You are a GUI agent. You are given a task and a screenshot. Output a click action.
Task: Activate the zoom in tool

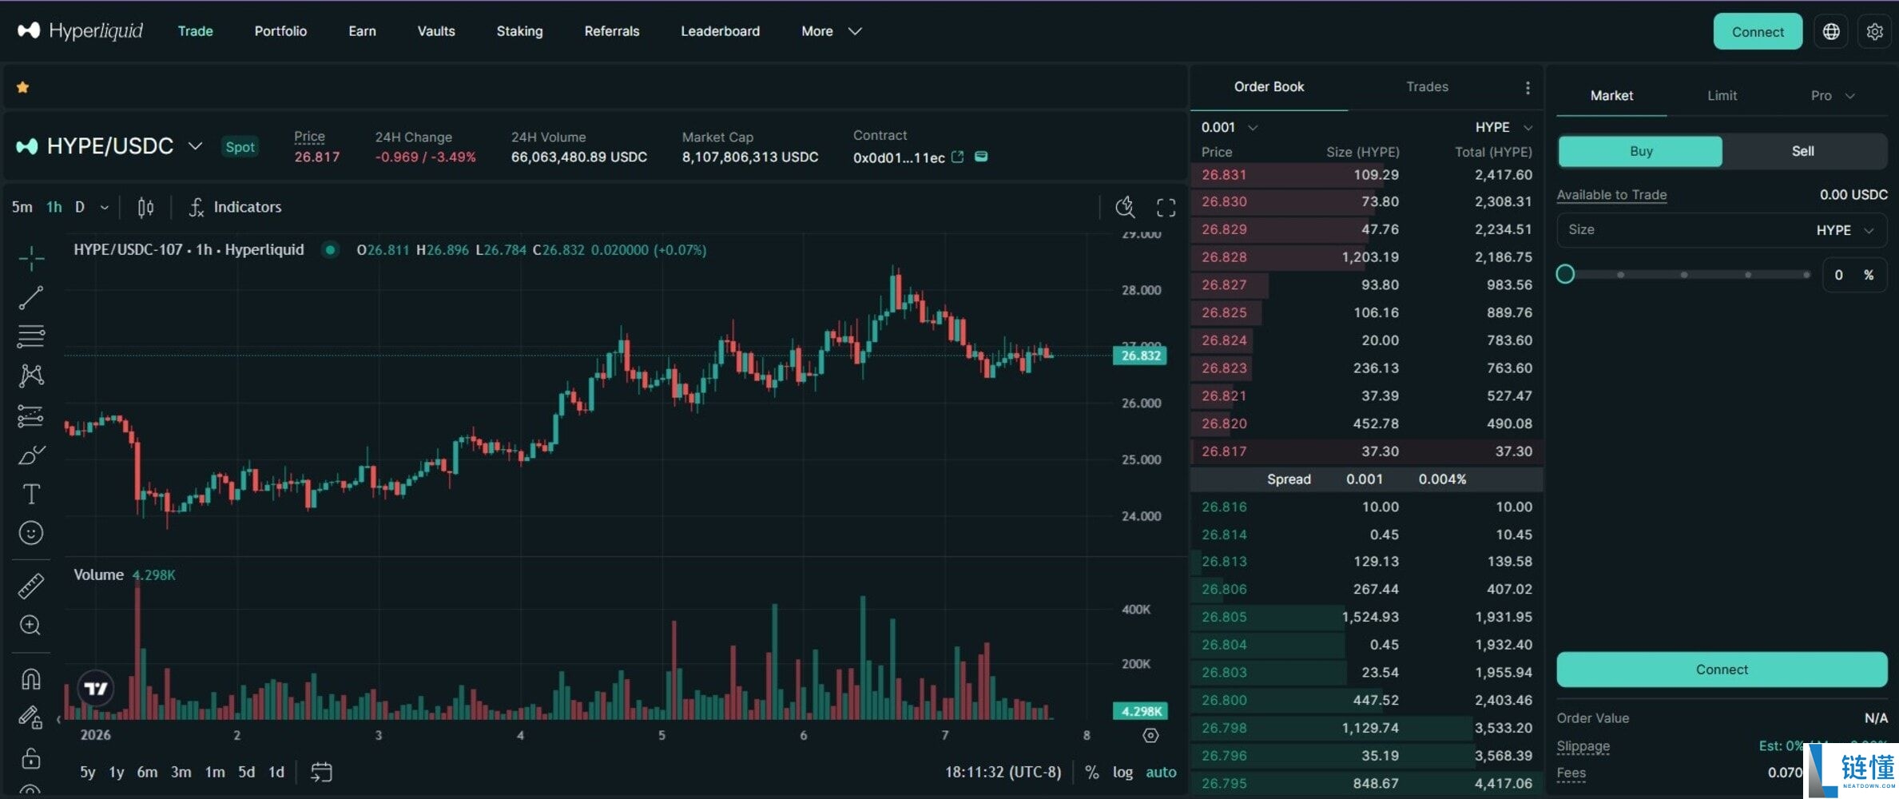click(31, 625)
